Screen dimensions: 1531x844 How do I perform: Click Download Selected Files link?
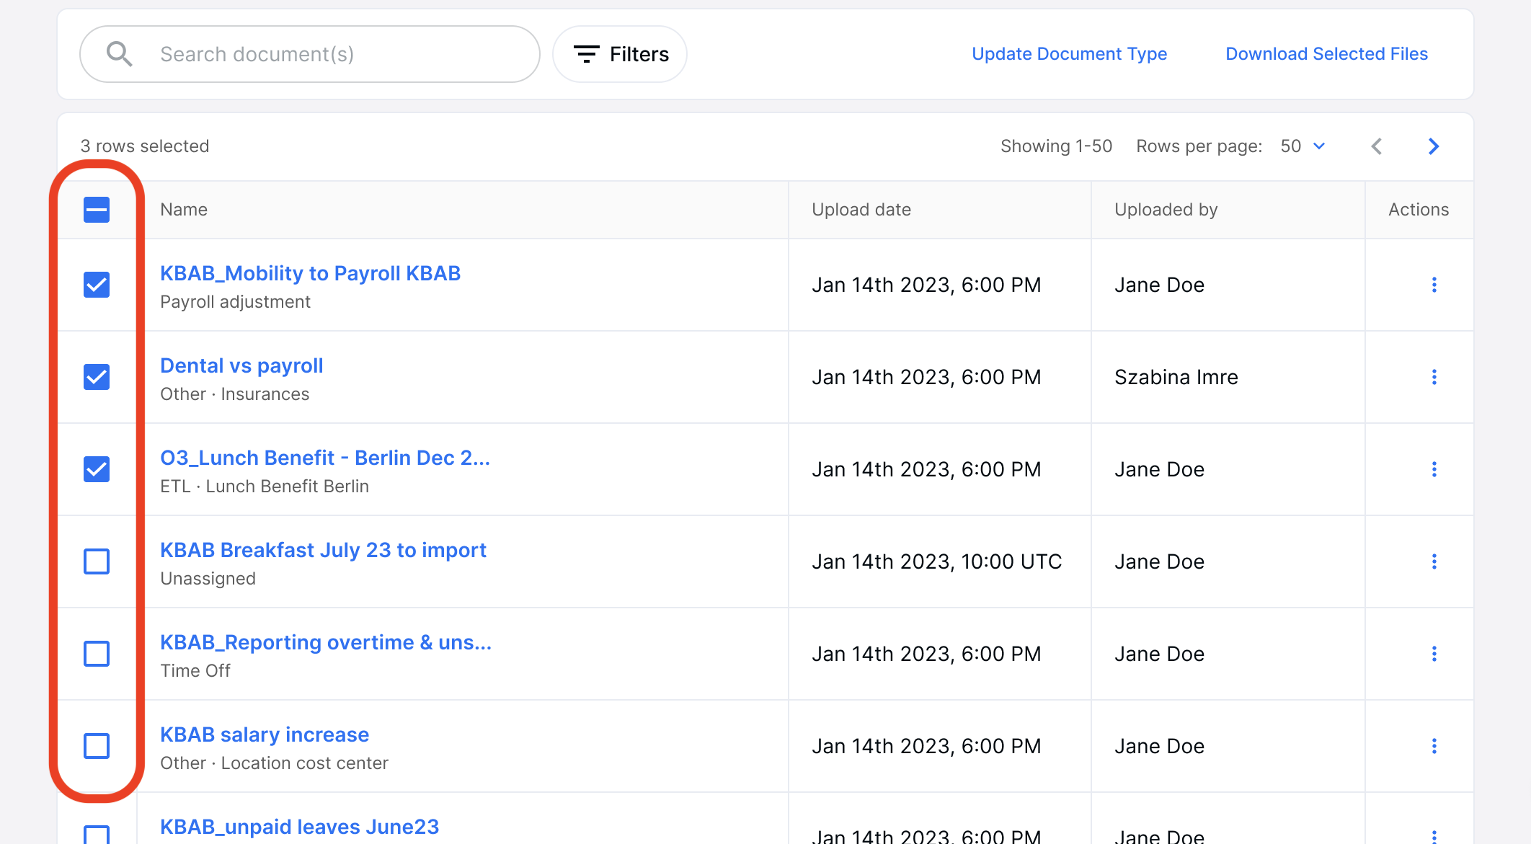[1326, 54]
